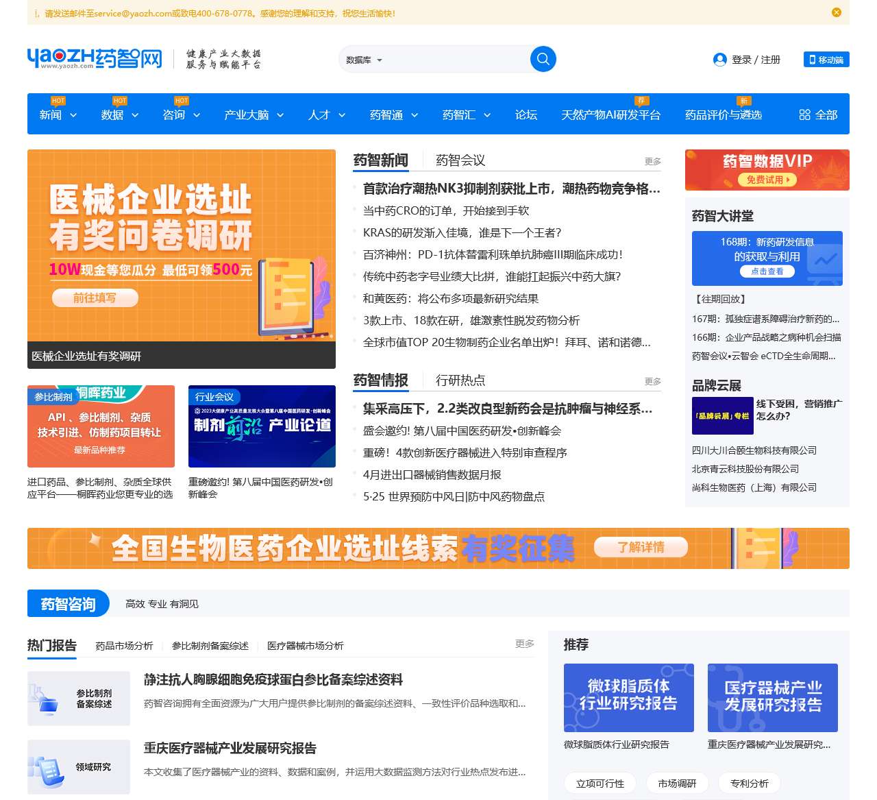Open 四川大川合颐生物科技有限公司 link
The image size is (877, 800).
(754, 450)
